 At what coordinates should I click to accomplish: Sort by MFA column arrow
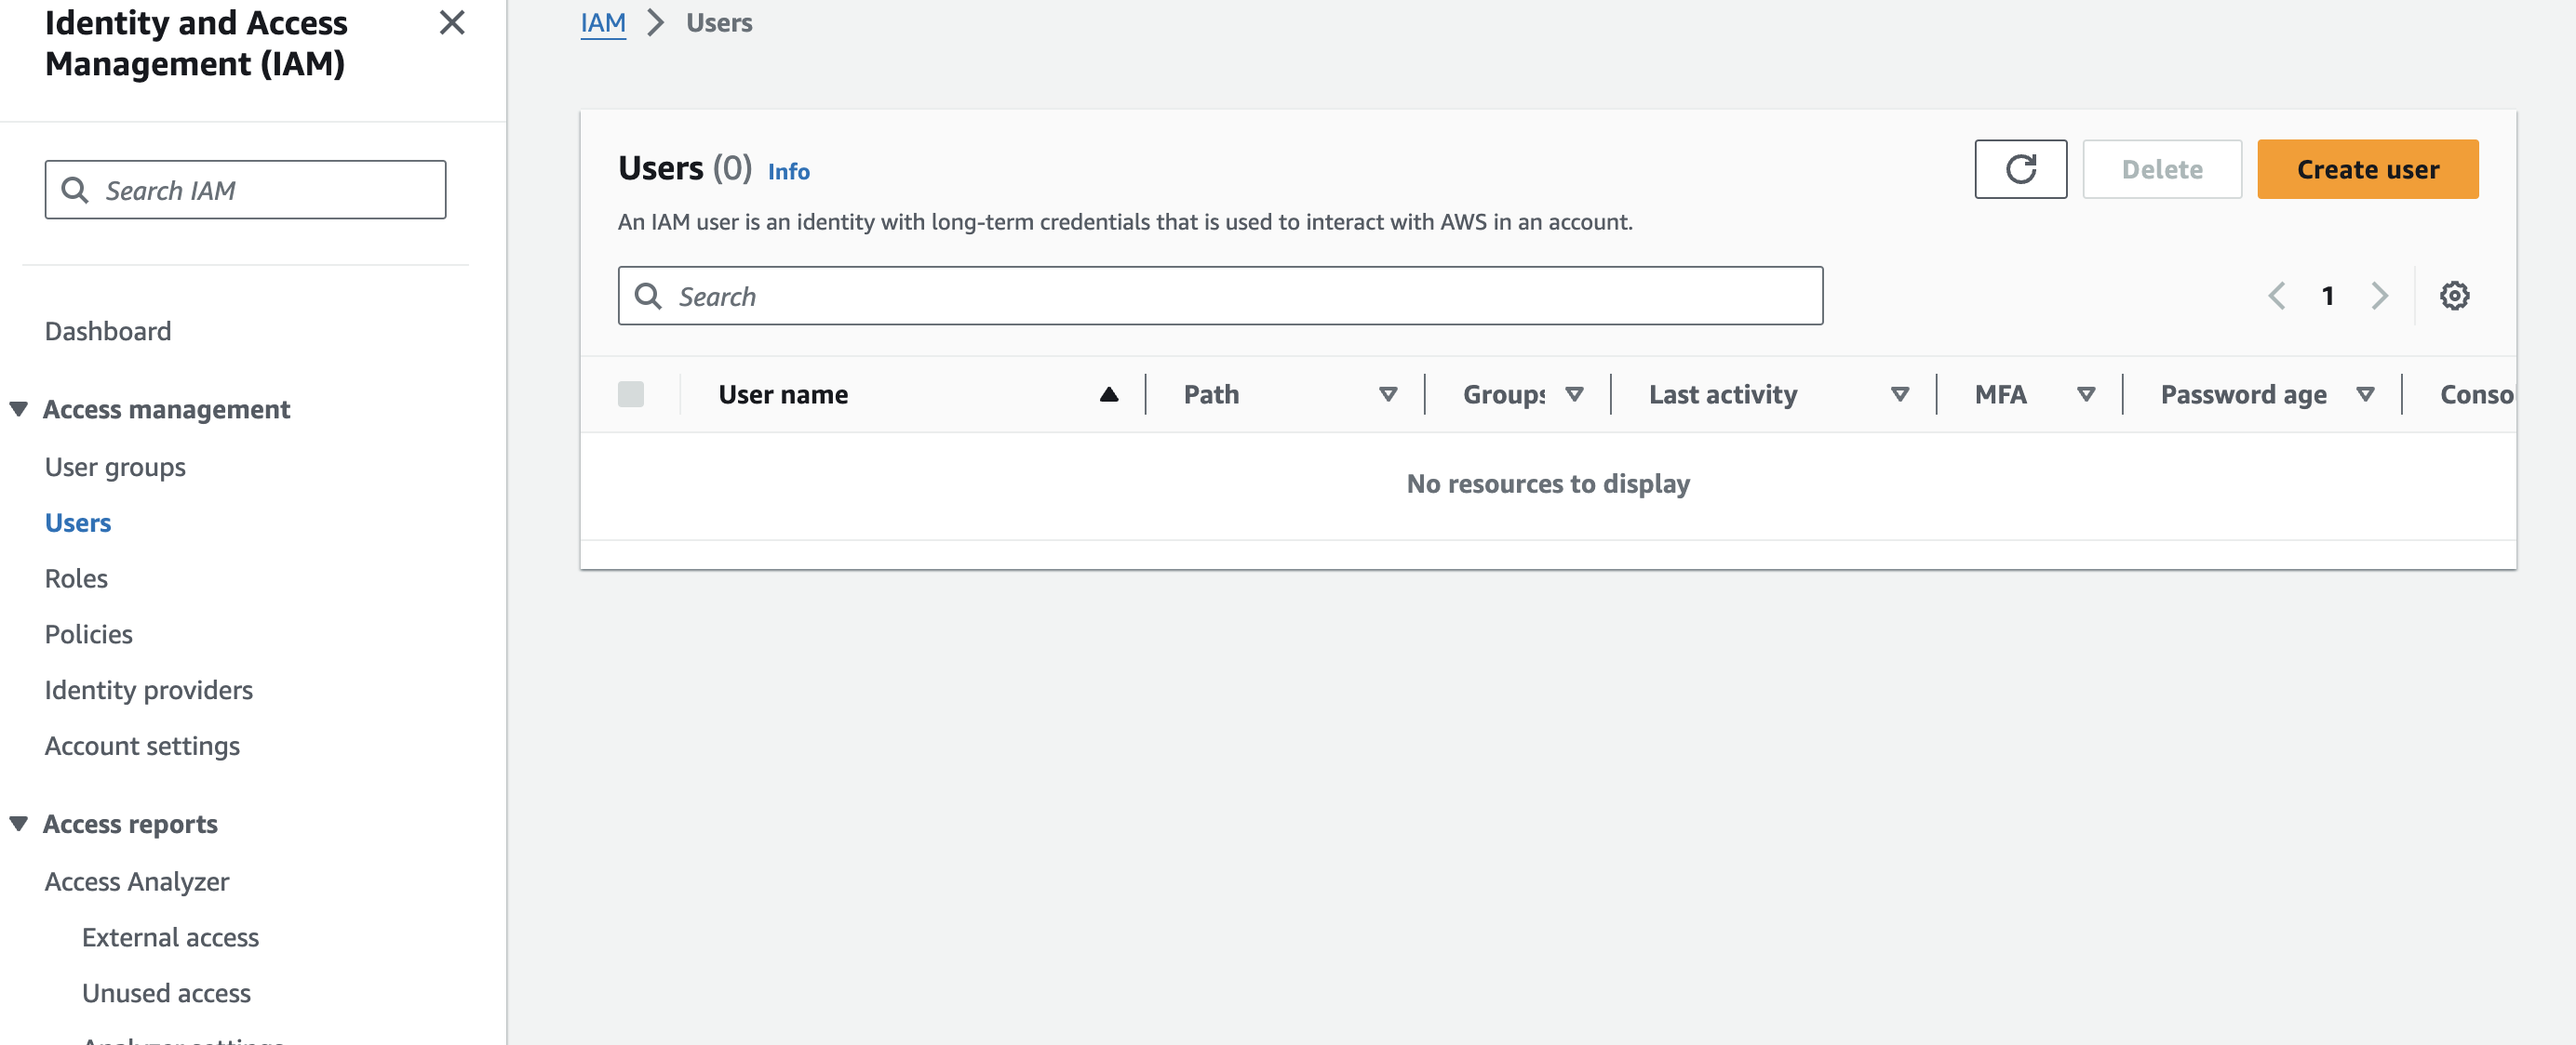tap(2086, 394)
